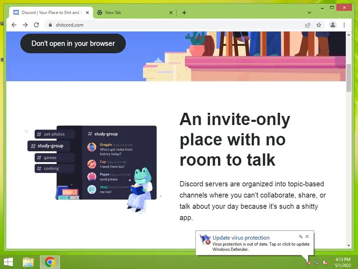Open network tray icon
The image size is (358, 269).
(x=317, y=262)
